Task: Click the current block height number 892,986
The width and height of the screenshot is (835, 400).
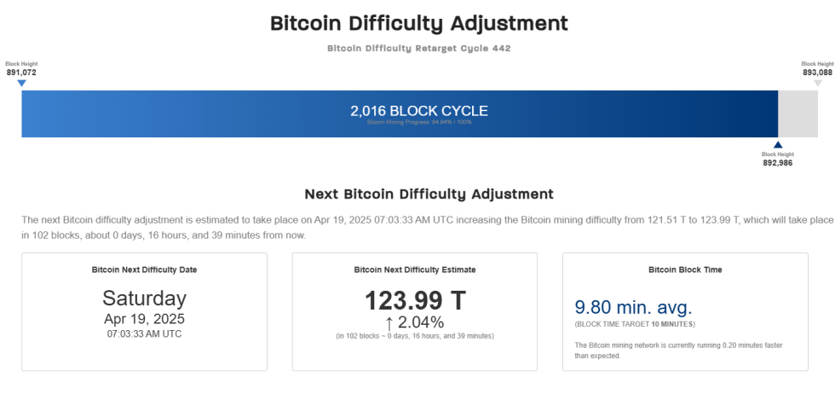Action: coord(778,162)
